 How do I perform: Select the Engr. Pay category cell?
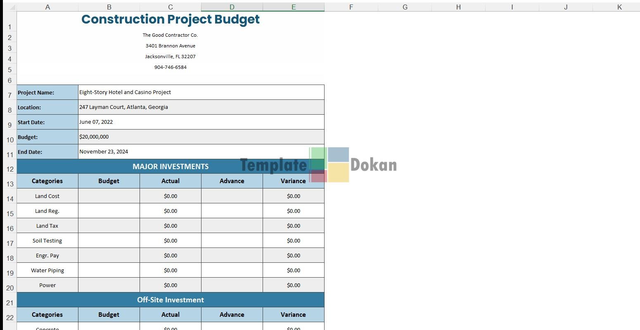click(x=47, y=256)
